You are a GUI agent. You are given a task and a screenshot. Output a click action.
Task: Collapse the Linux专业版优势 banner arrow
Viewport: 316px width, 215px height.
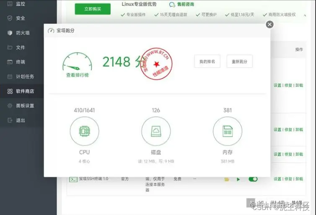pos(305,15)
